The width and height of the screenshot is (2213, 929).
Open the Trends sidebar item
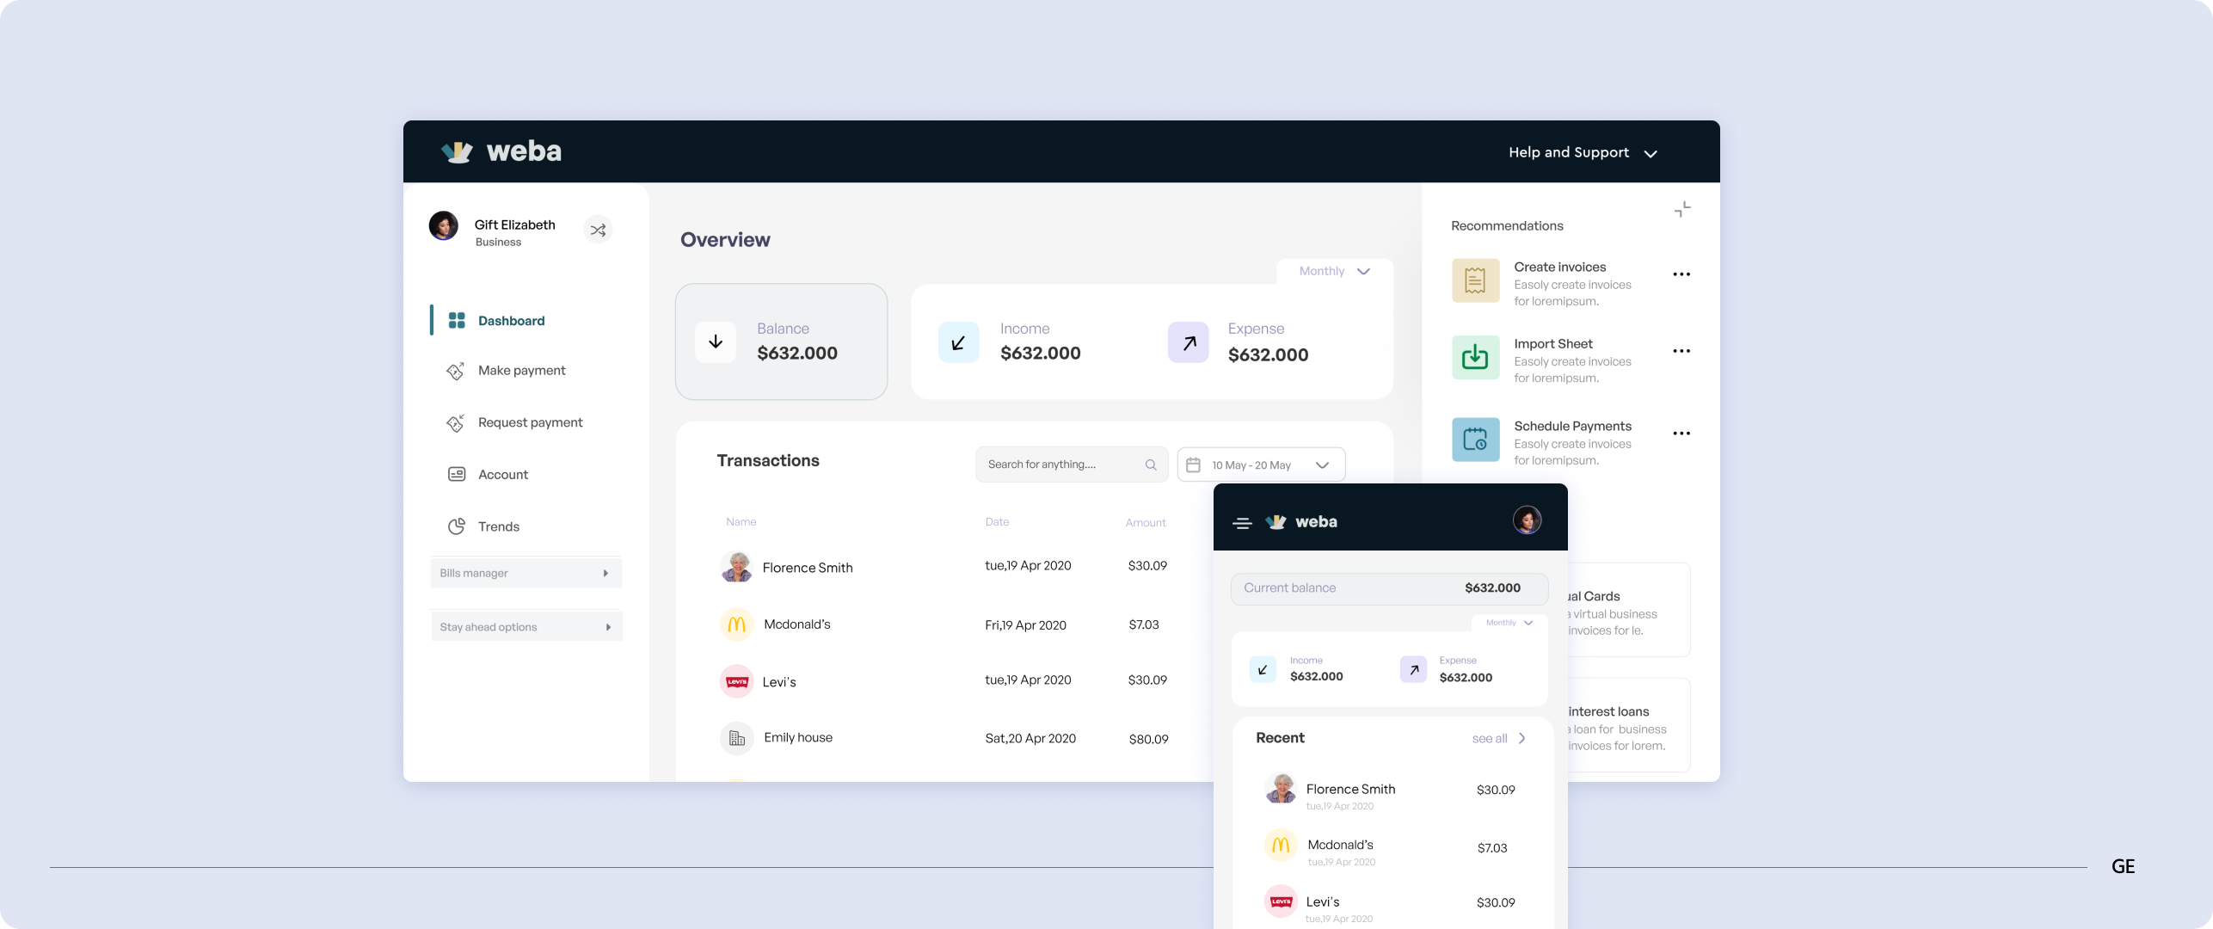(498, 526)
